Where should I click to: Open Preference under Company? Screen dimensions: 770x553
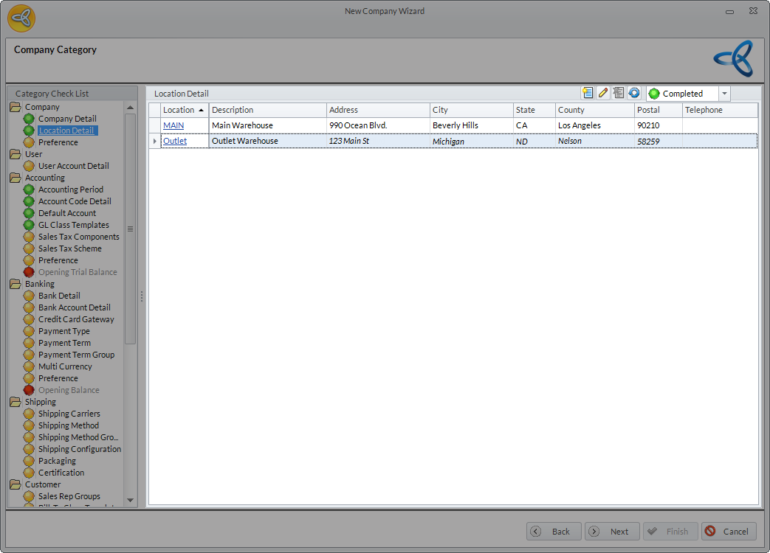pyautogui.click(x=58, y=142)
